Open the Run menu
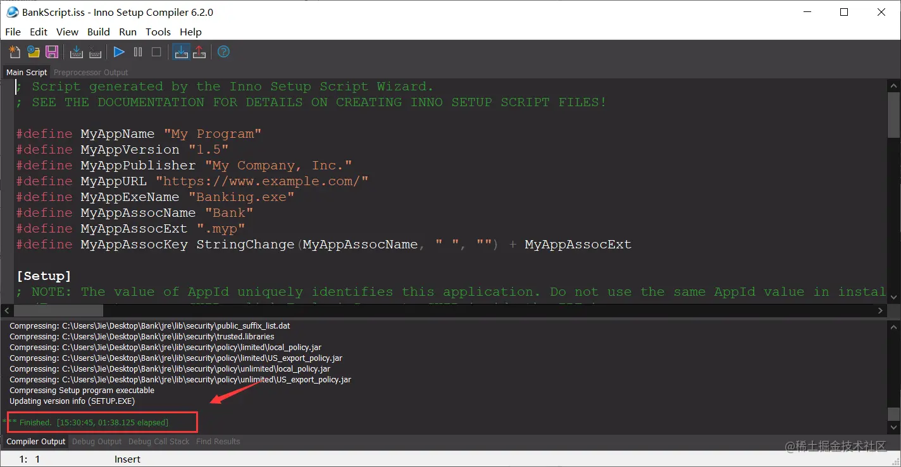Viewport: 901px width, 467px height. tap(128, 32)
